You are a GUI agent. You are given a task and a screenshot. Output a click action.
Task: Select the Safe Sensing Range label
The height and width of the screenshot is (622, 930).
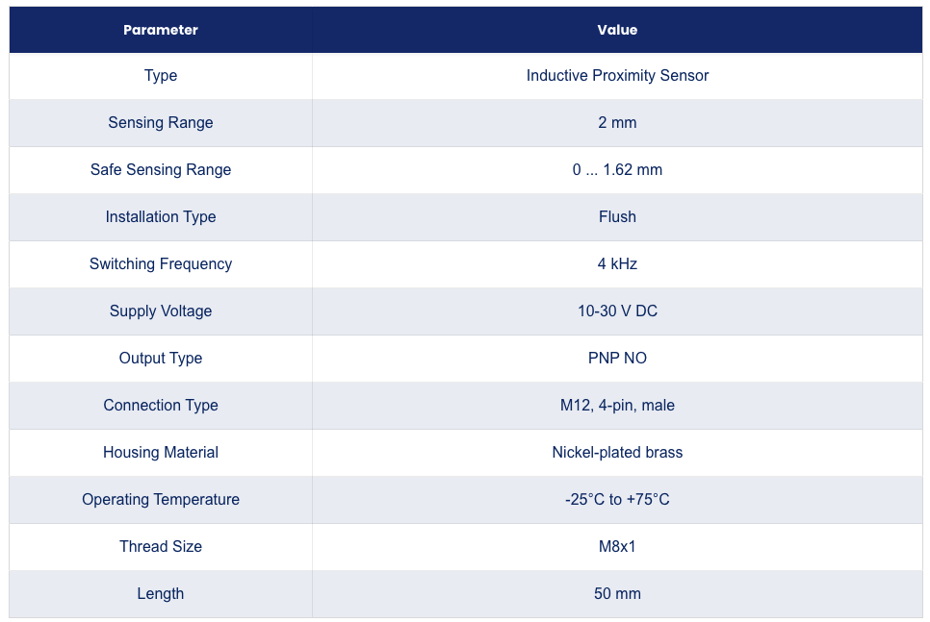(x=161, y=170)
